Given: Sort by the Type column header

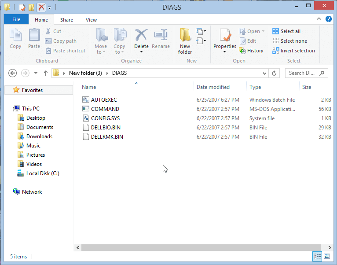Looking at the screenshot, I should pos(255,87).
